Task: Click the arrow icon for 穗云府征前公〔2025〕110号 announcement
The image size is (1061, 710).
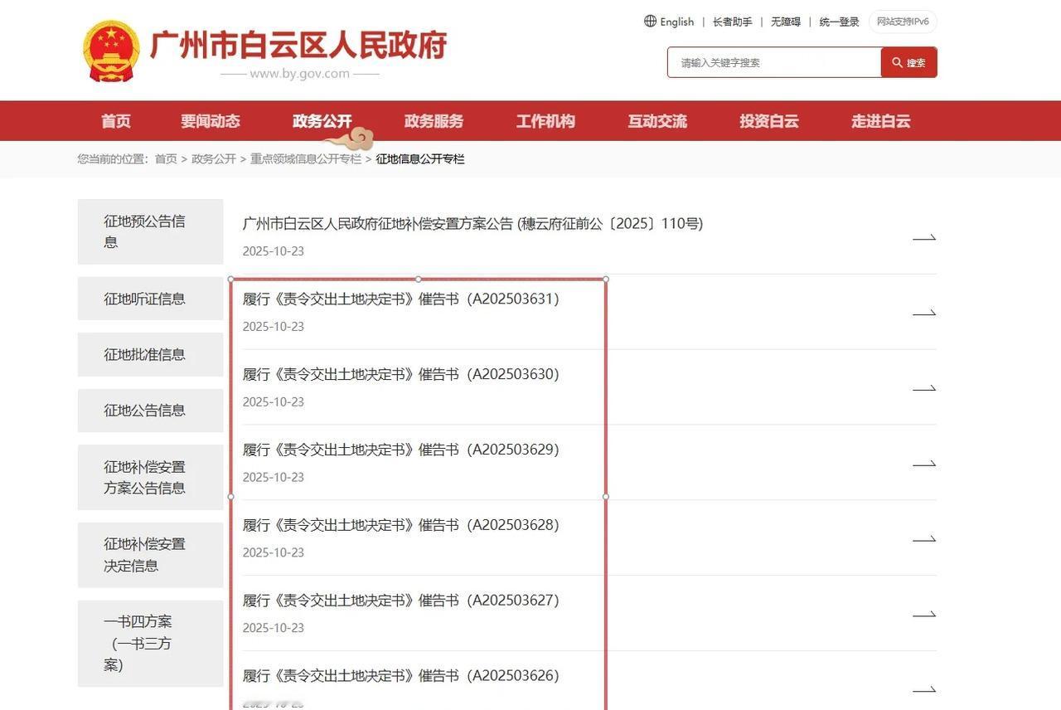Action: click(923, 236)
